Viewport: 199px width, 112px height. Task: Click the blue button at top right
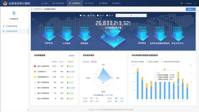[x=191, y=9]
